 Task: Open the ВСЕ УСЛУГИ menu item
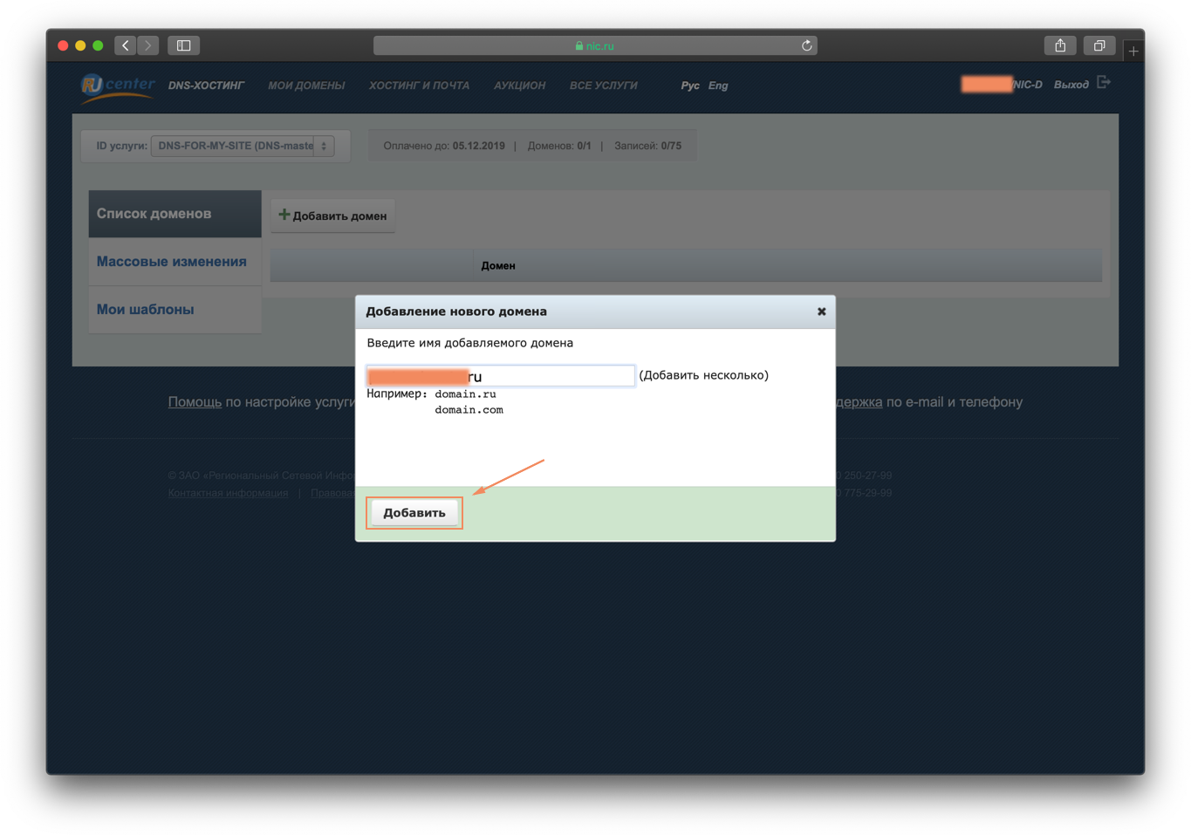coord(604,86)
